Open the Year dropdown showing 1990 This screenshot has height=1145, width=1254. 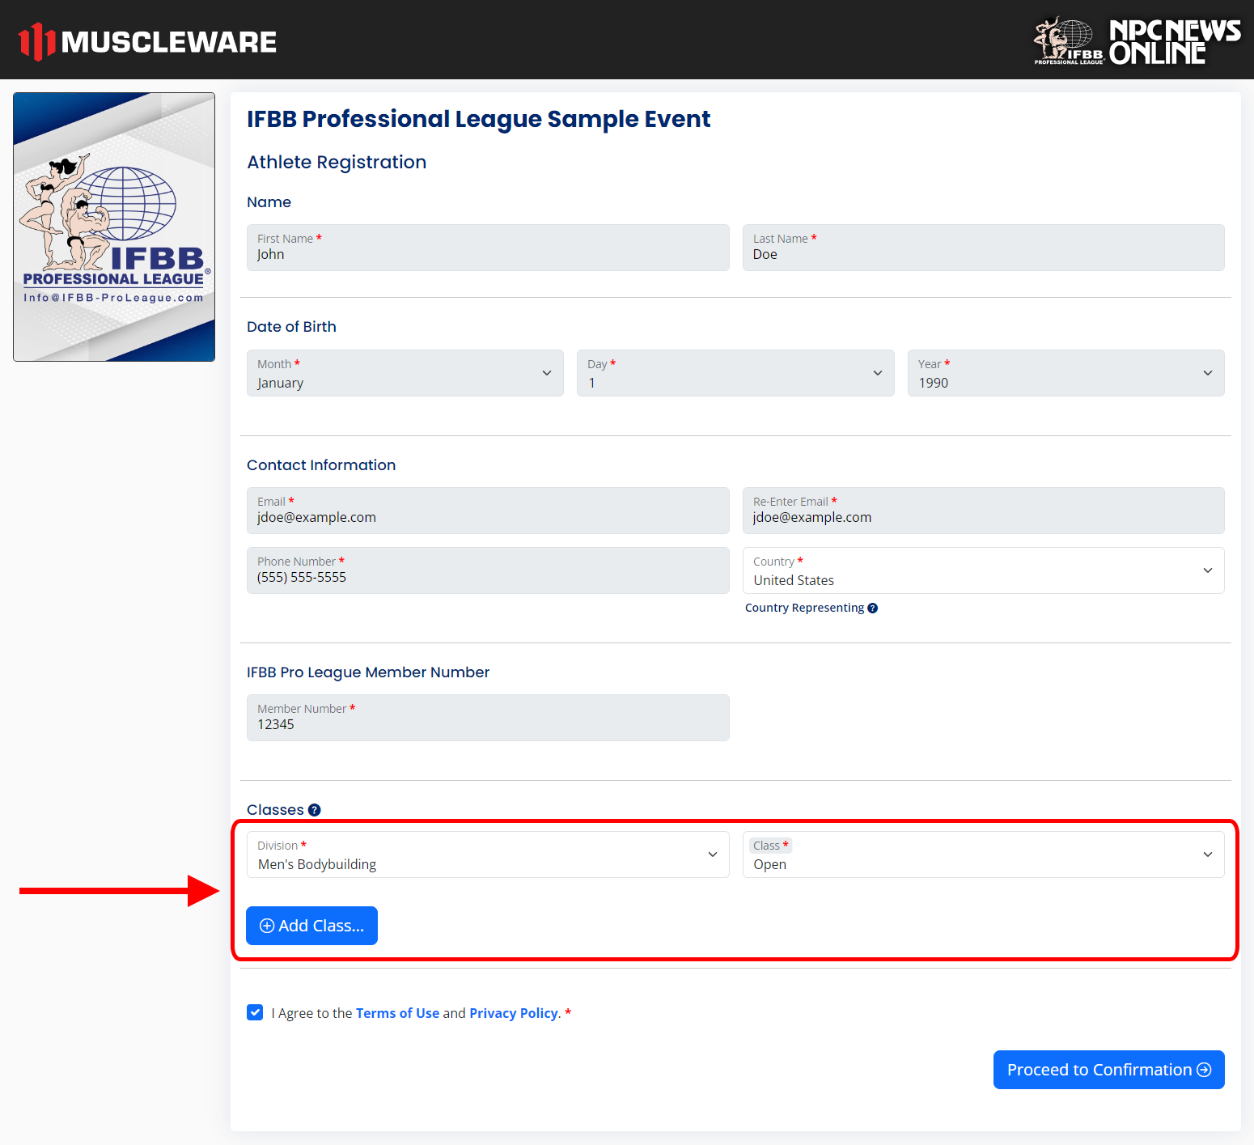point(1065,373)
